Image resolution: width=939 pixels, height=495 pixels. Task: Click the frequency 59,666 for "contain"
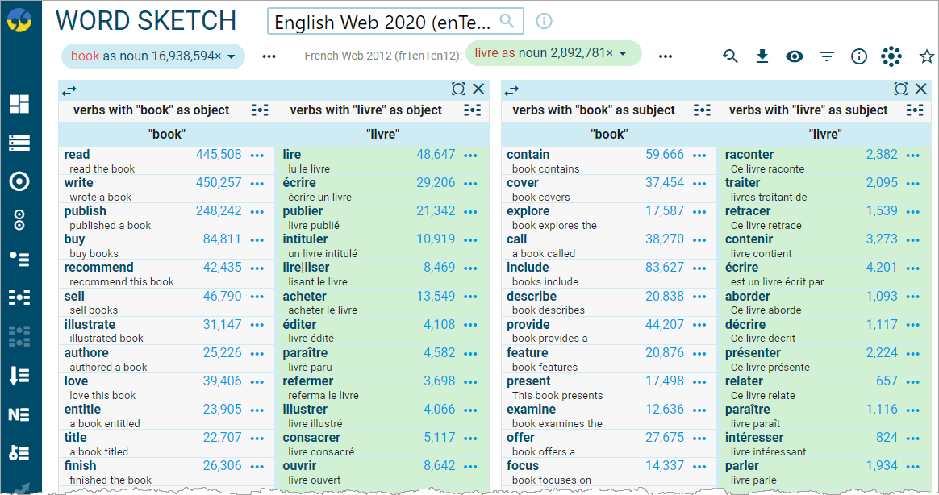(664, 155)
